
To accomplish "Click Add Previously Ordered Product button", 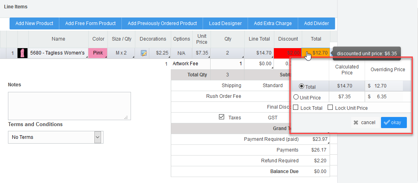I will click(162, 23).
